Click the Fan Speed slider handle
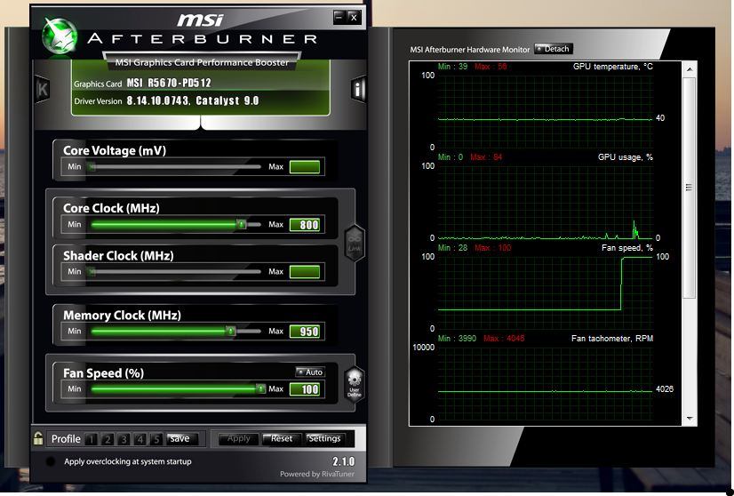The width and height of the screenshot is (734, 496). point(260,388)
